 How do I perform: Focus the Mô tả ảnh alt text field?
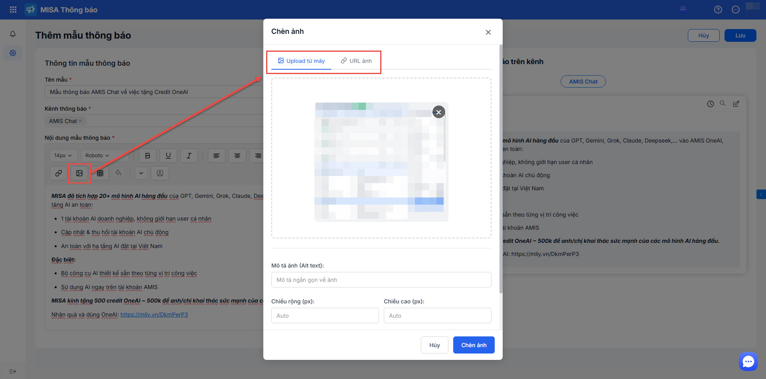tap(381, 280)
